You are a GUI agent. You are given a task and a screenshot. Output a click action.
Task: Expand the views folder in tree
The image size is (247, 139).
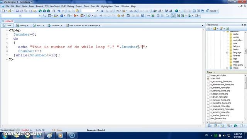pos(227,68)
